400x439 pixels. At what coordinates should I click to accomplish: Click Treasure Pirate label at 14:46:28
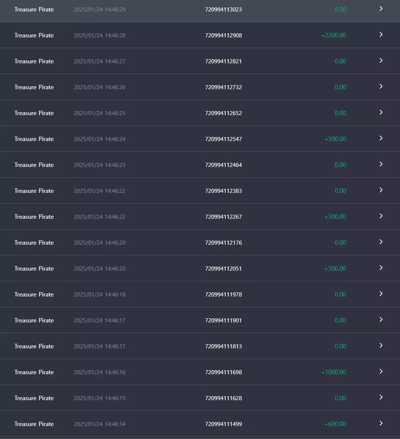34,35
